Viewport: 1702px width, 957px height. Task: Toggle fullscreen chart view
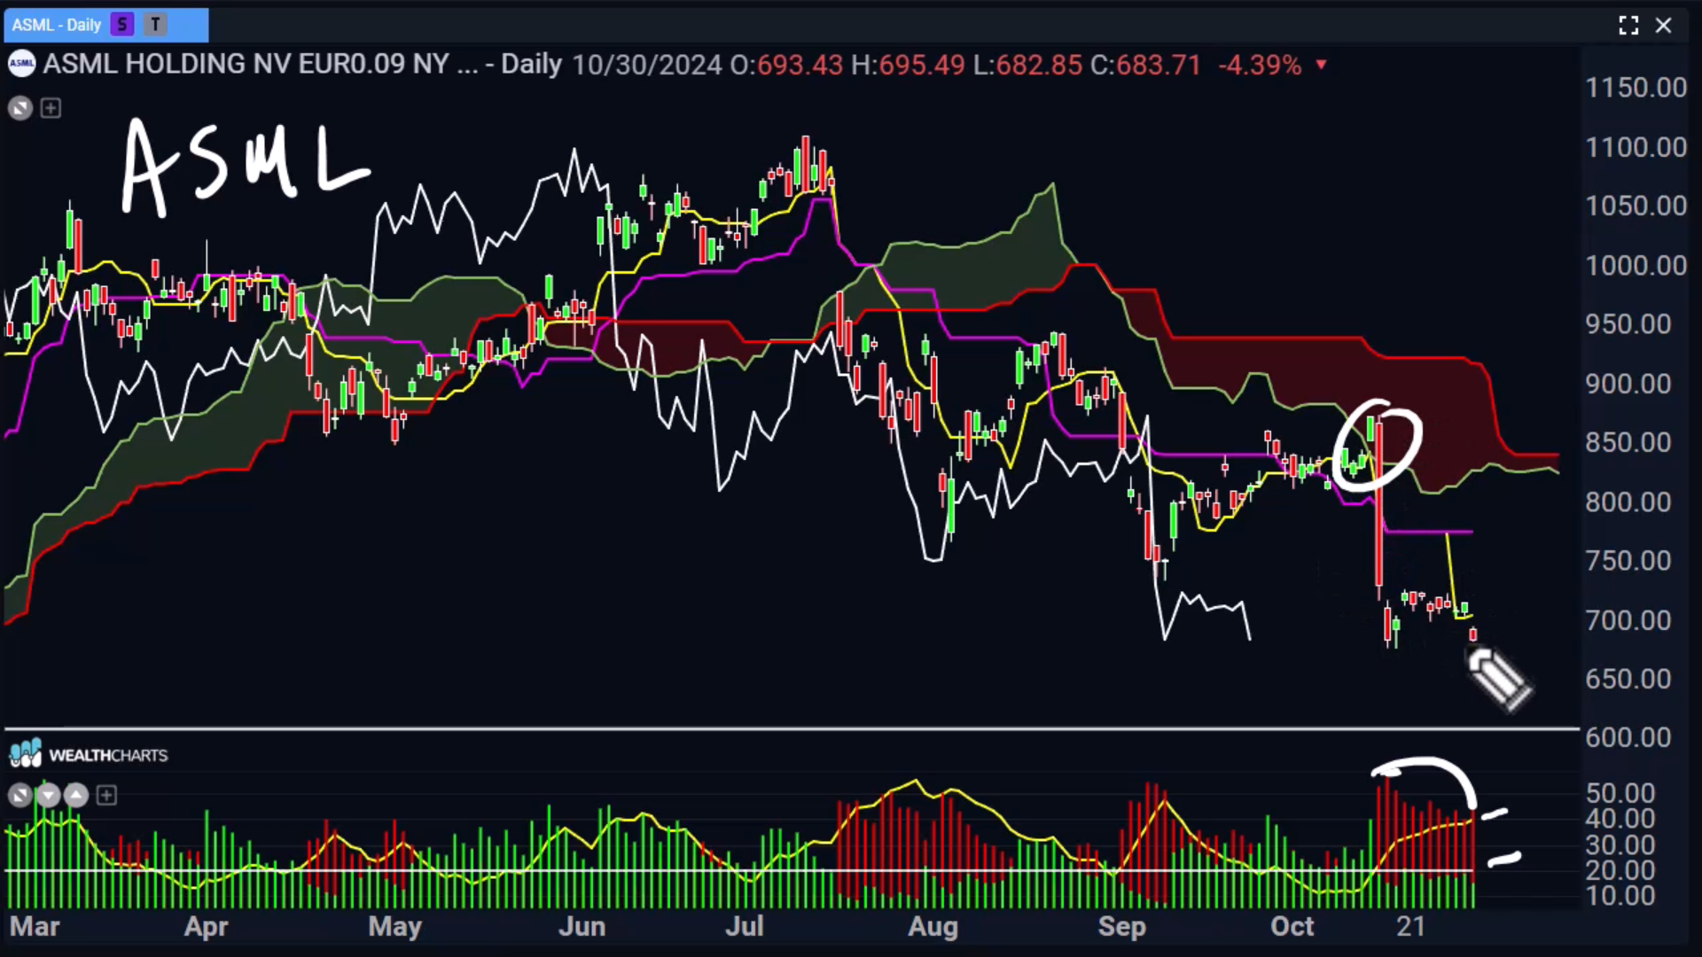pyautogui.click(x=1628, y=26)
